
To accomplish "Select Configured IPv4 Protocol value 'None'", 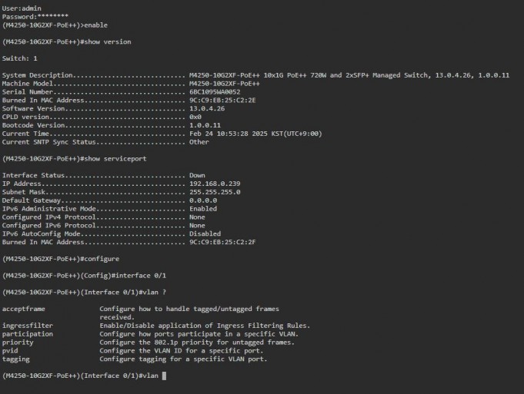I will click(x=197, y=217).
